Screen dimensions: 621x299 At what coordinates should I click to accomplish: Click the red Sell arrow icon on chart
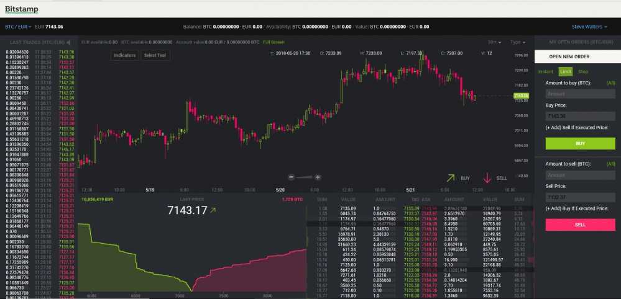[x=487, y=178]
